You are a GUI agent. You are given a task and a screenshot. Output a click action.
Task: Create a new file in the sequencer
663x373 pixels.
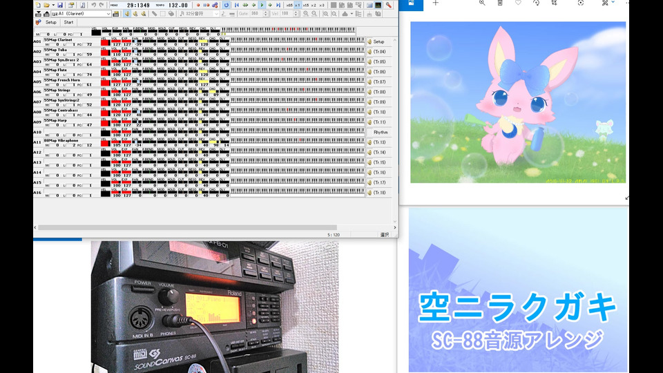tap(38, 5)
